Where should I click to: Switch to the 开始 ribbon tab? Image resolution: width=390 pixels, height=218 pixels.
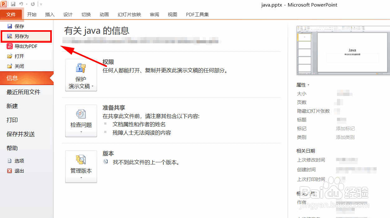[x=32, y=14]
